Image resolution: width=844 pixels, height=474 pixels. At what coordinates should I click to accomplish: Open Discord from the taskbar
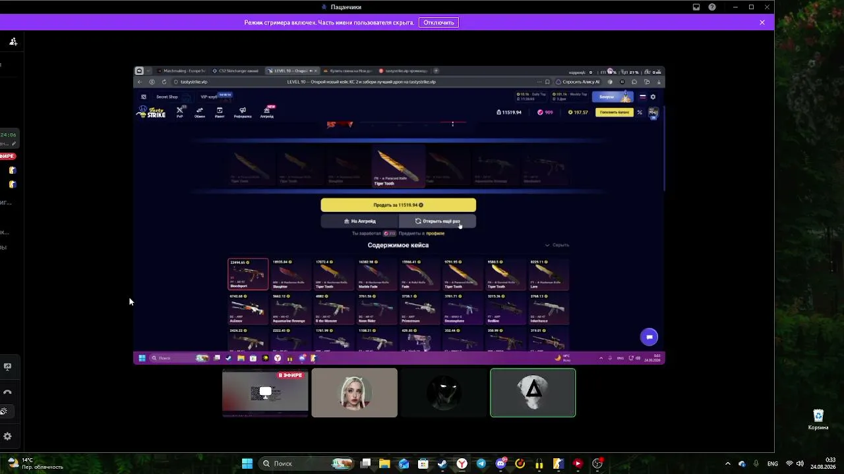[501, 463]
